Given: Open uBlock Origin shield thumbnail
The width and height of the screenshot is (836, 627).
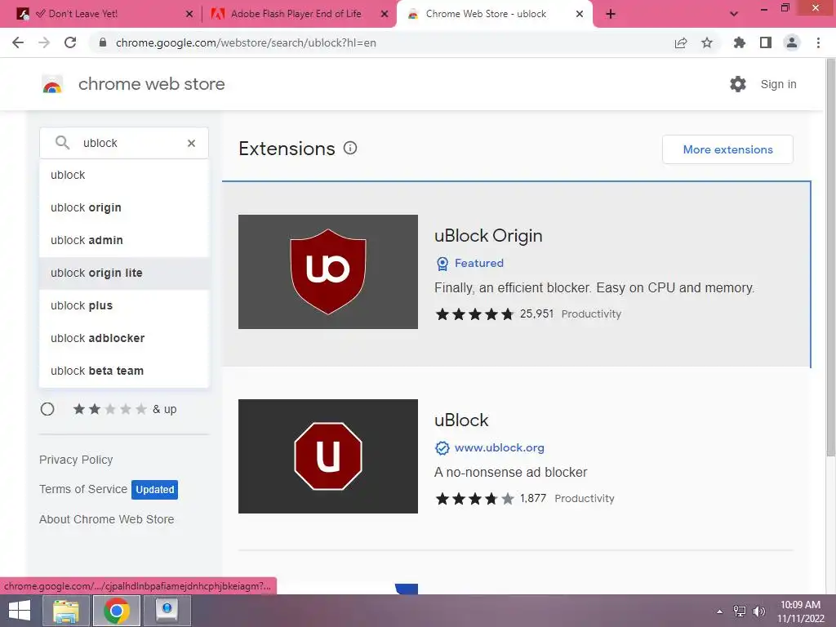Looking at the screenshot, I should 328,272.
